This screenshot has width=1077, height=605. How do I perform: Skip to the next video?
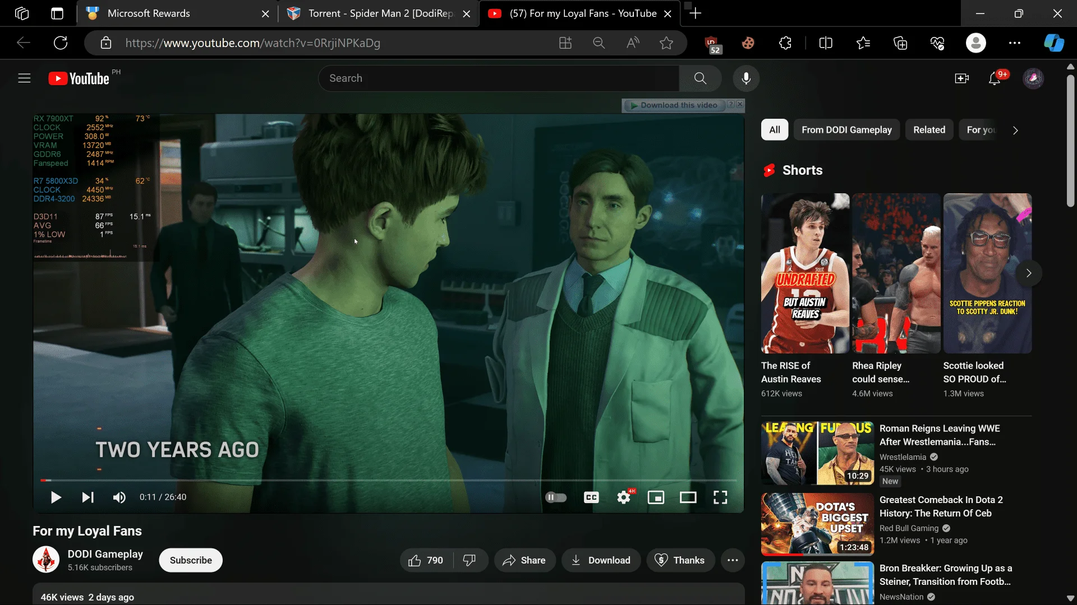[88, 497]
